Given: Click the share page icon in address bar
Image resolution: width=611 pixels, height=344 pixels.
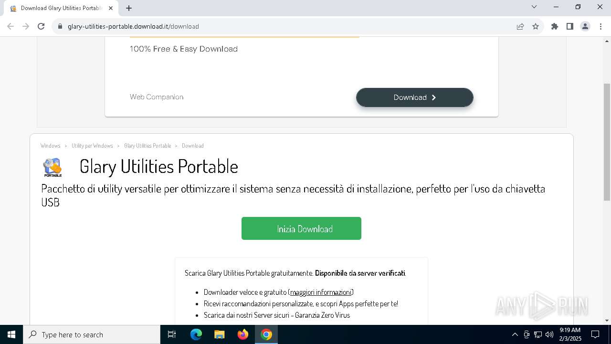Looking at the screenshot, I should click(x=520, y=26).
